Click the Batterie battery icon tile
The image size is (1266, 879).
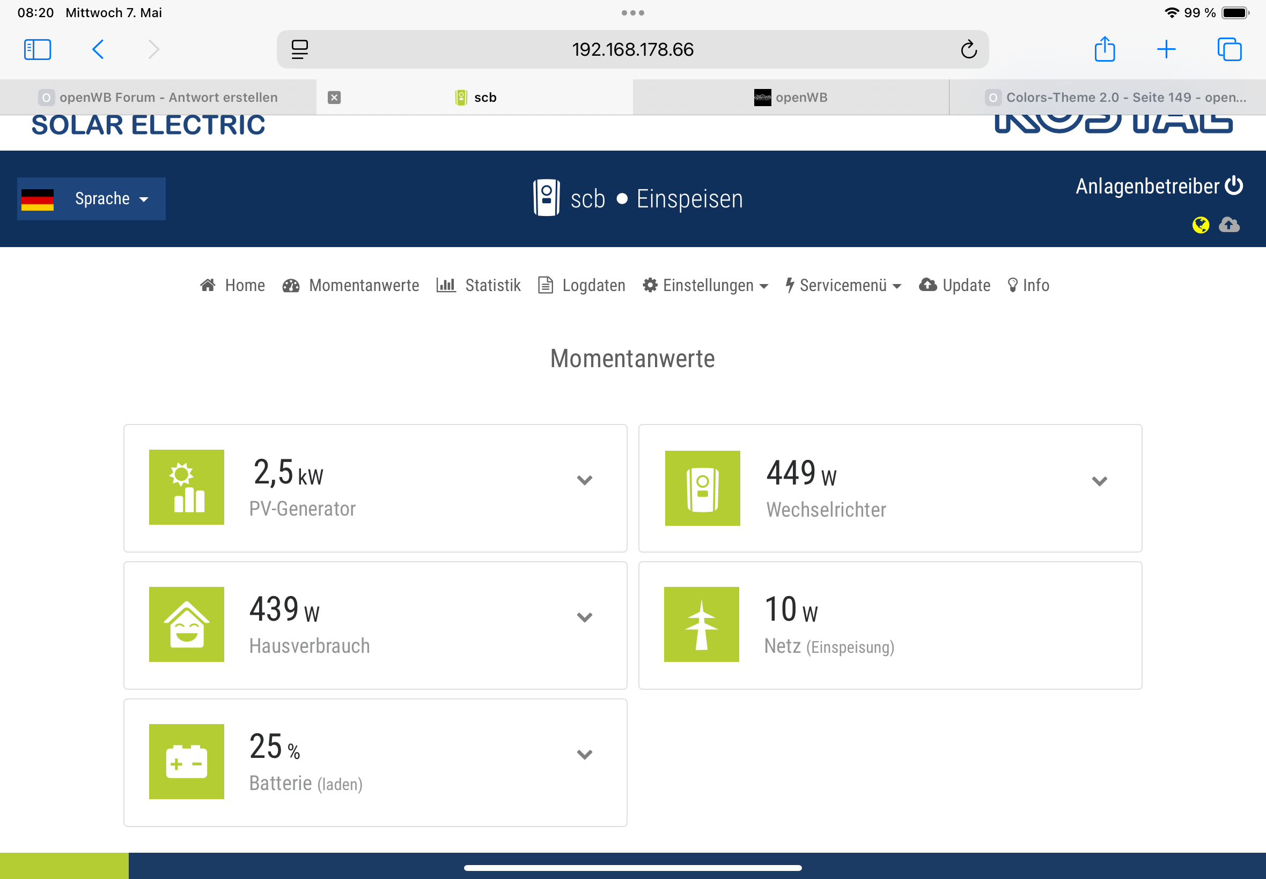(x=186, y=761)
